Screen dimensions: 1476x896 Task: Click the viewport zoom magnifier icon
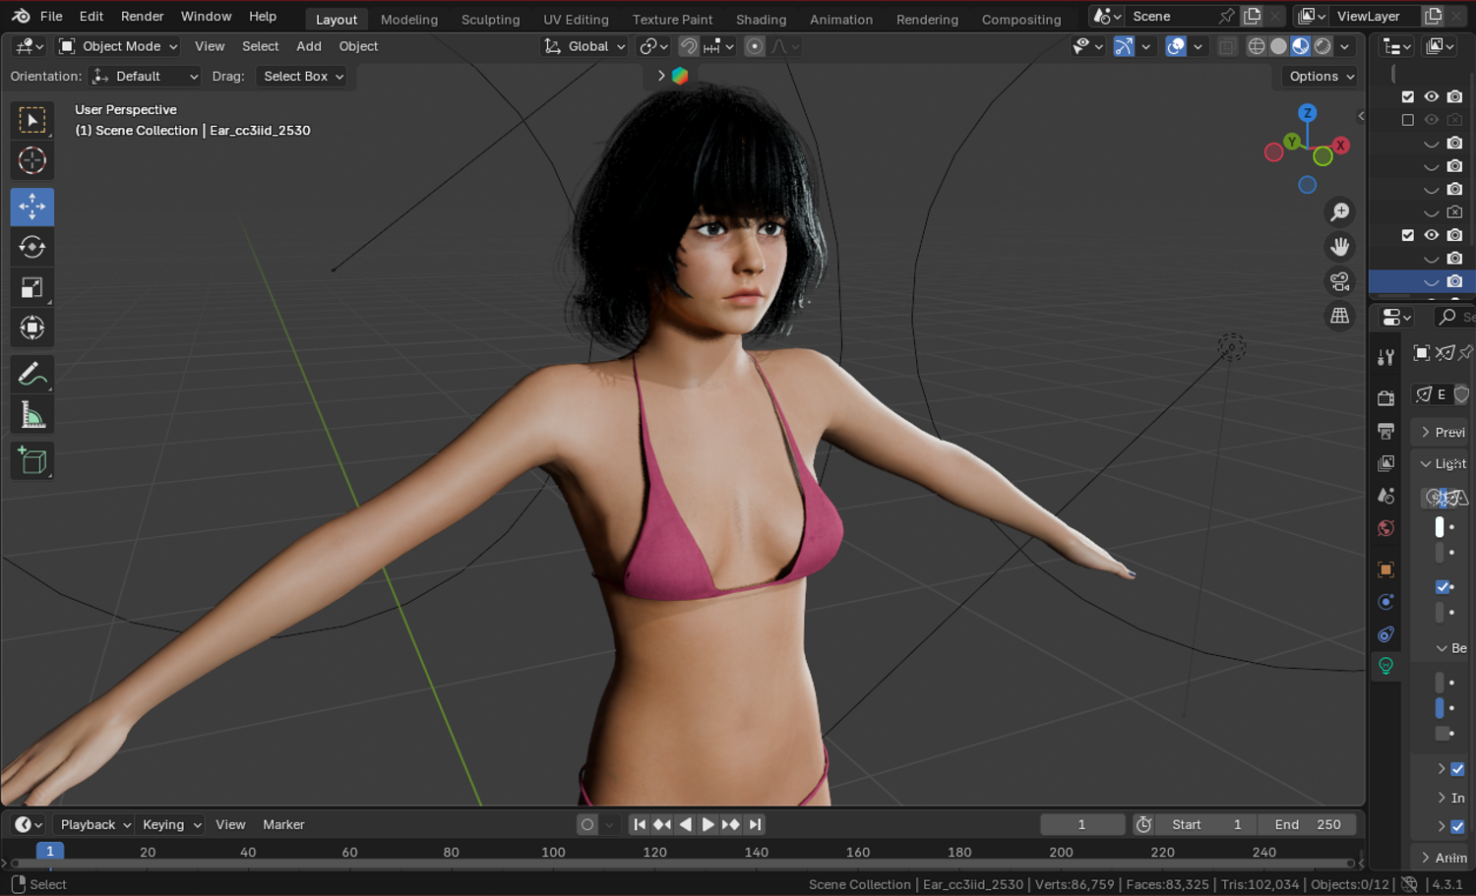[x=1339, y=212]
